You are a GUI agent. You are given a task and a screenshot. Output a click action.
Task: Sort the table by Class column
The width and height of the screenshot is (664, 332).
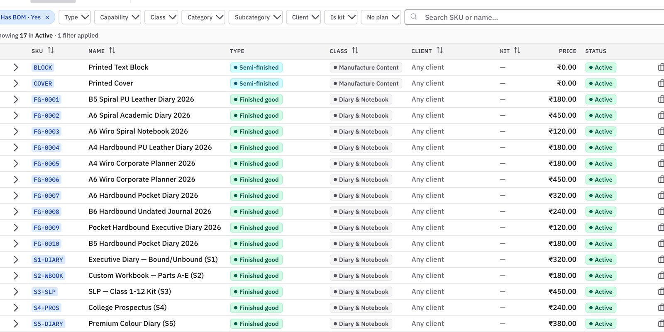coord(355,51)
